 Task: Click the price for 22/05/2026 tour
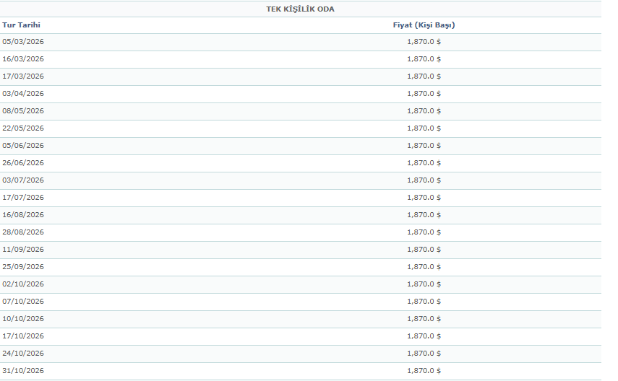click(x=424, y=128)
